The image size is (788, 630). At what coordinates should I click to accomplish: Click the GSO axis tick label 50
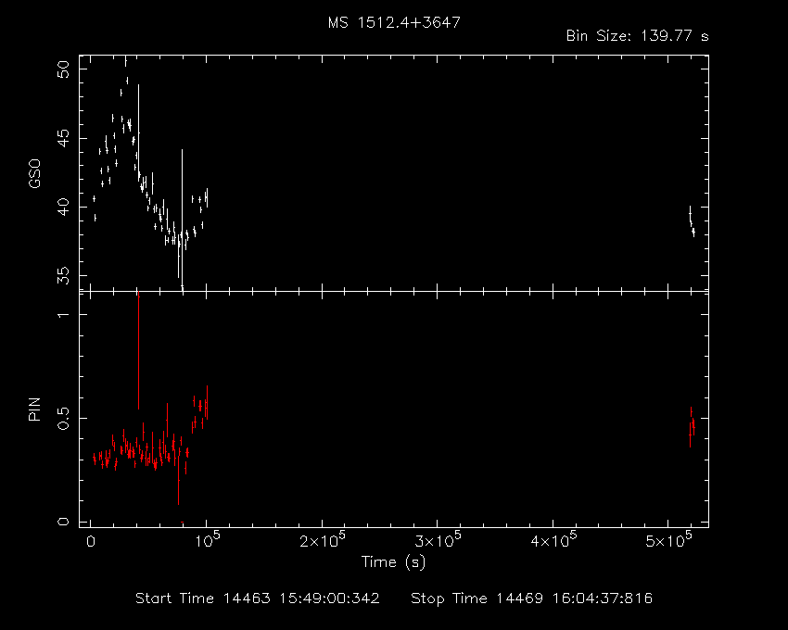coord(64,69)
